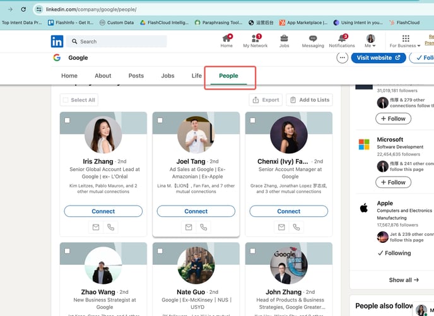Open the Flashinfo bookmark
Image resolution: width=434 pixels, height=316 pixels.
71,23
